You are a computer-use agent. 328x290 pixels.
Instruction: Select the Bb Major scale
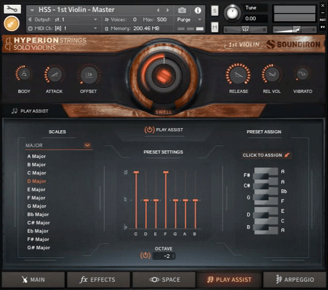click(38, 215)
